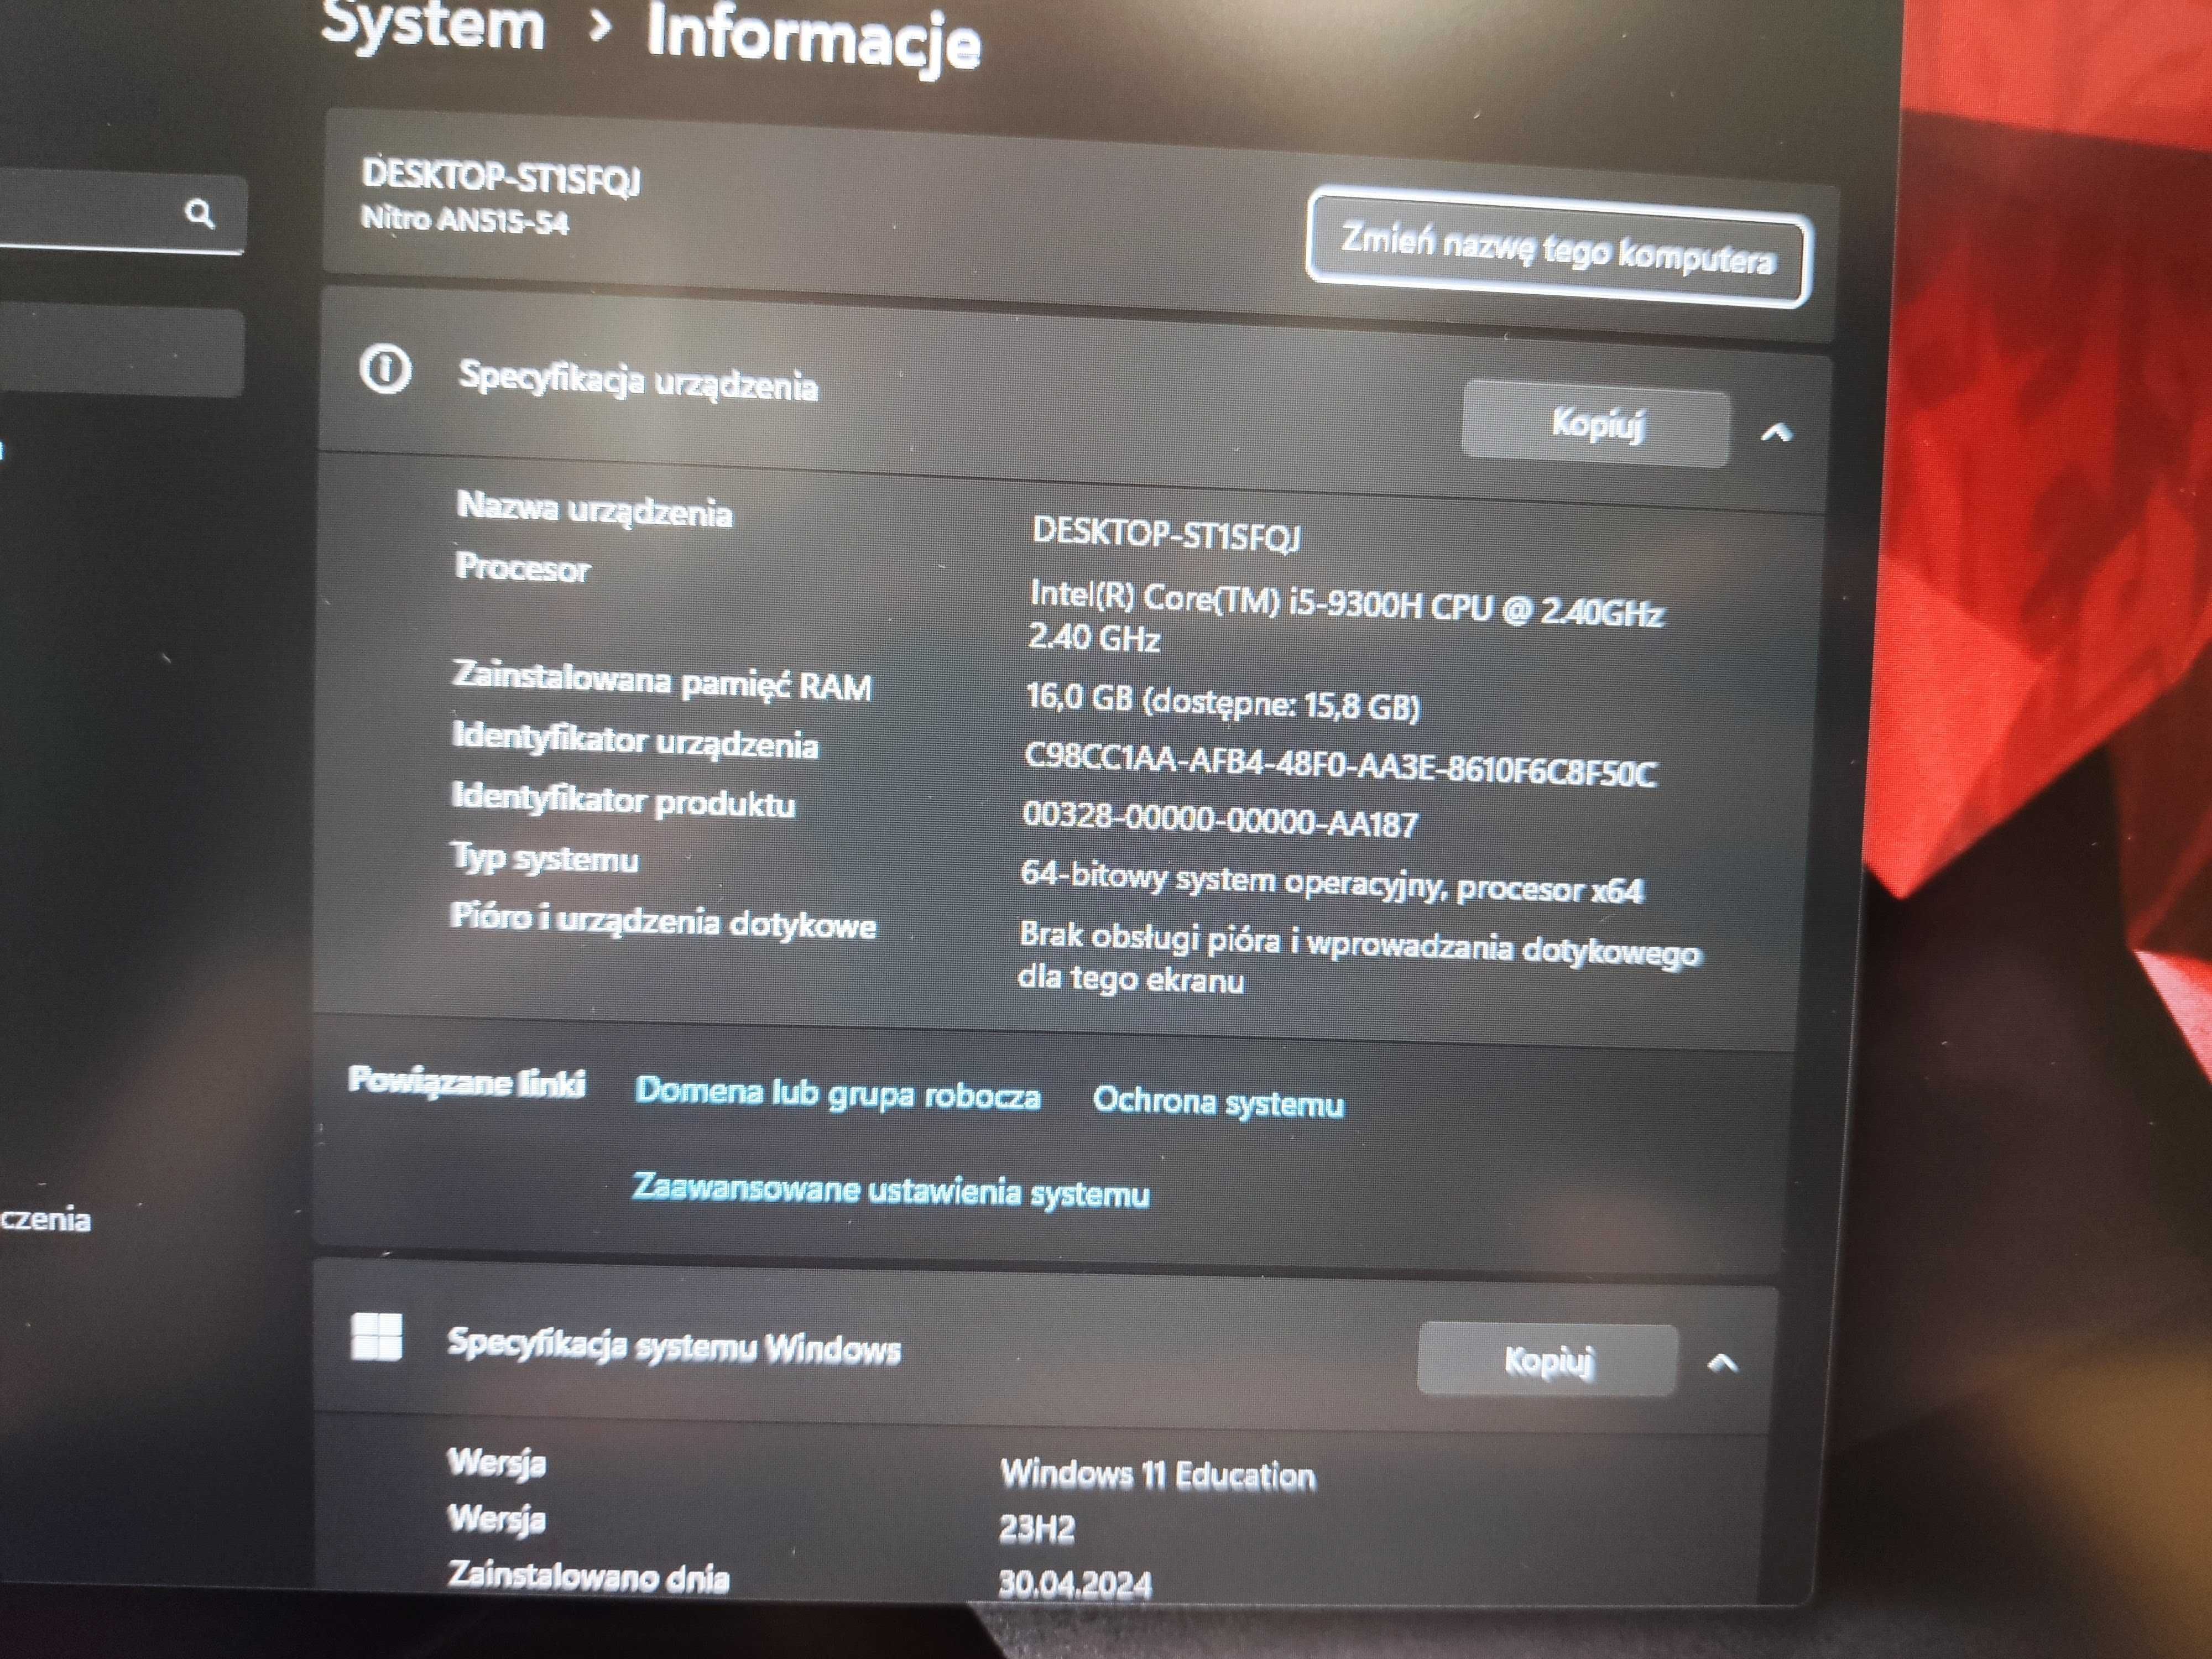Click 'Nitro AN515-54' model name
Screen dimensions: 2212x1659
pos(465,219)
